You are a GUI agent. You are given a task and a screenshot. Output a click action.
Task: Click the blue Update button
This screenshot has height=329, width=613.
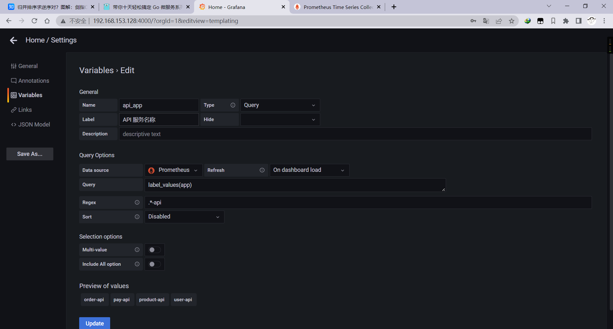95,323
